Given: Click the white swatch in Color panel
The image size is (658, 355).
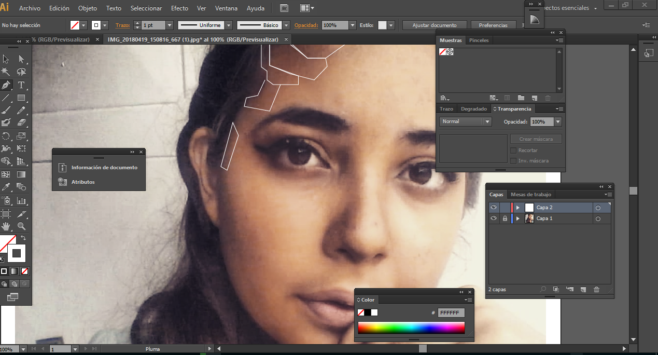Looking at the screenshot, I should [x=374, y=312].
